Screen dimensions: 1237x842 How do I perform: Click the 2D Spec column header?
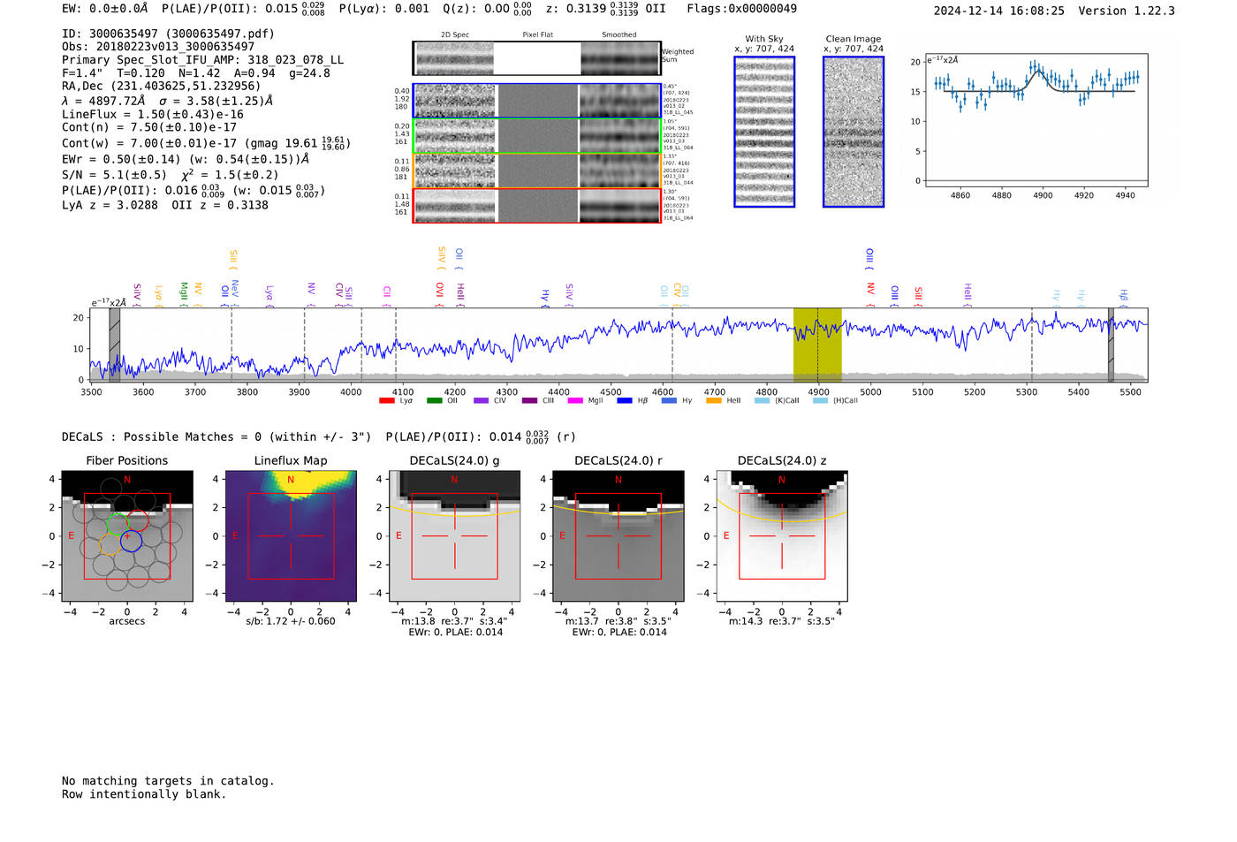tap(455, 35)
